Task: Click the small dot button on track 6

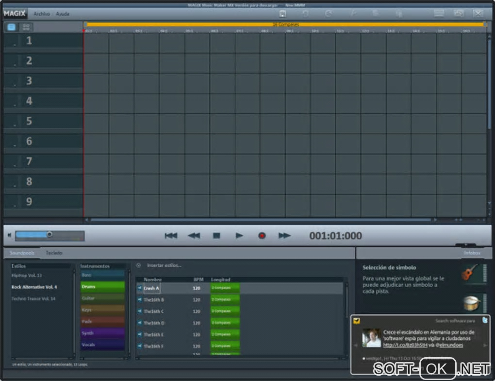Action: (x=15, y=145)
